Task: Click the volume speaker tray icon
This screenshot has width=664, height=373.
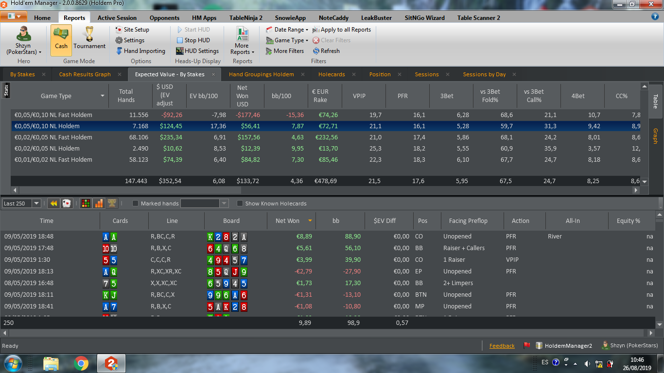Action: (x=587, y=363)
